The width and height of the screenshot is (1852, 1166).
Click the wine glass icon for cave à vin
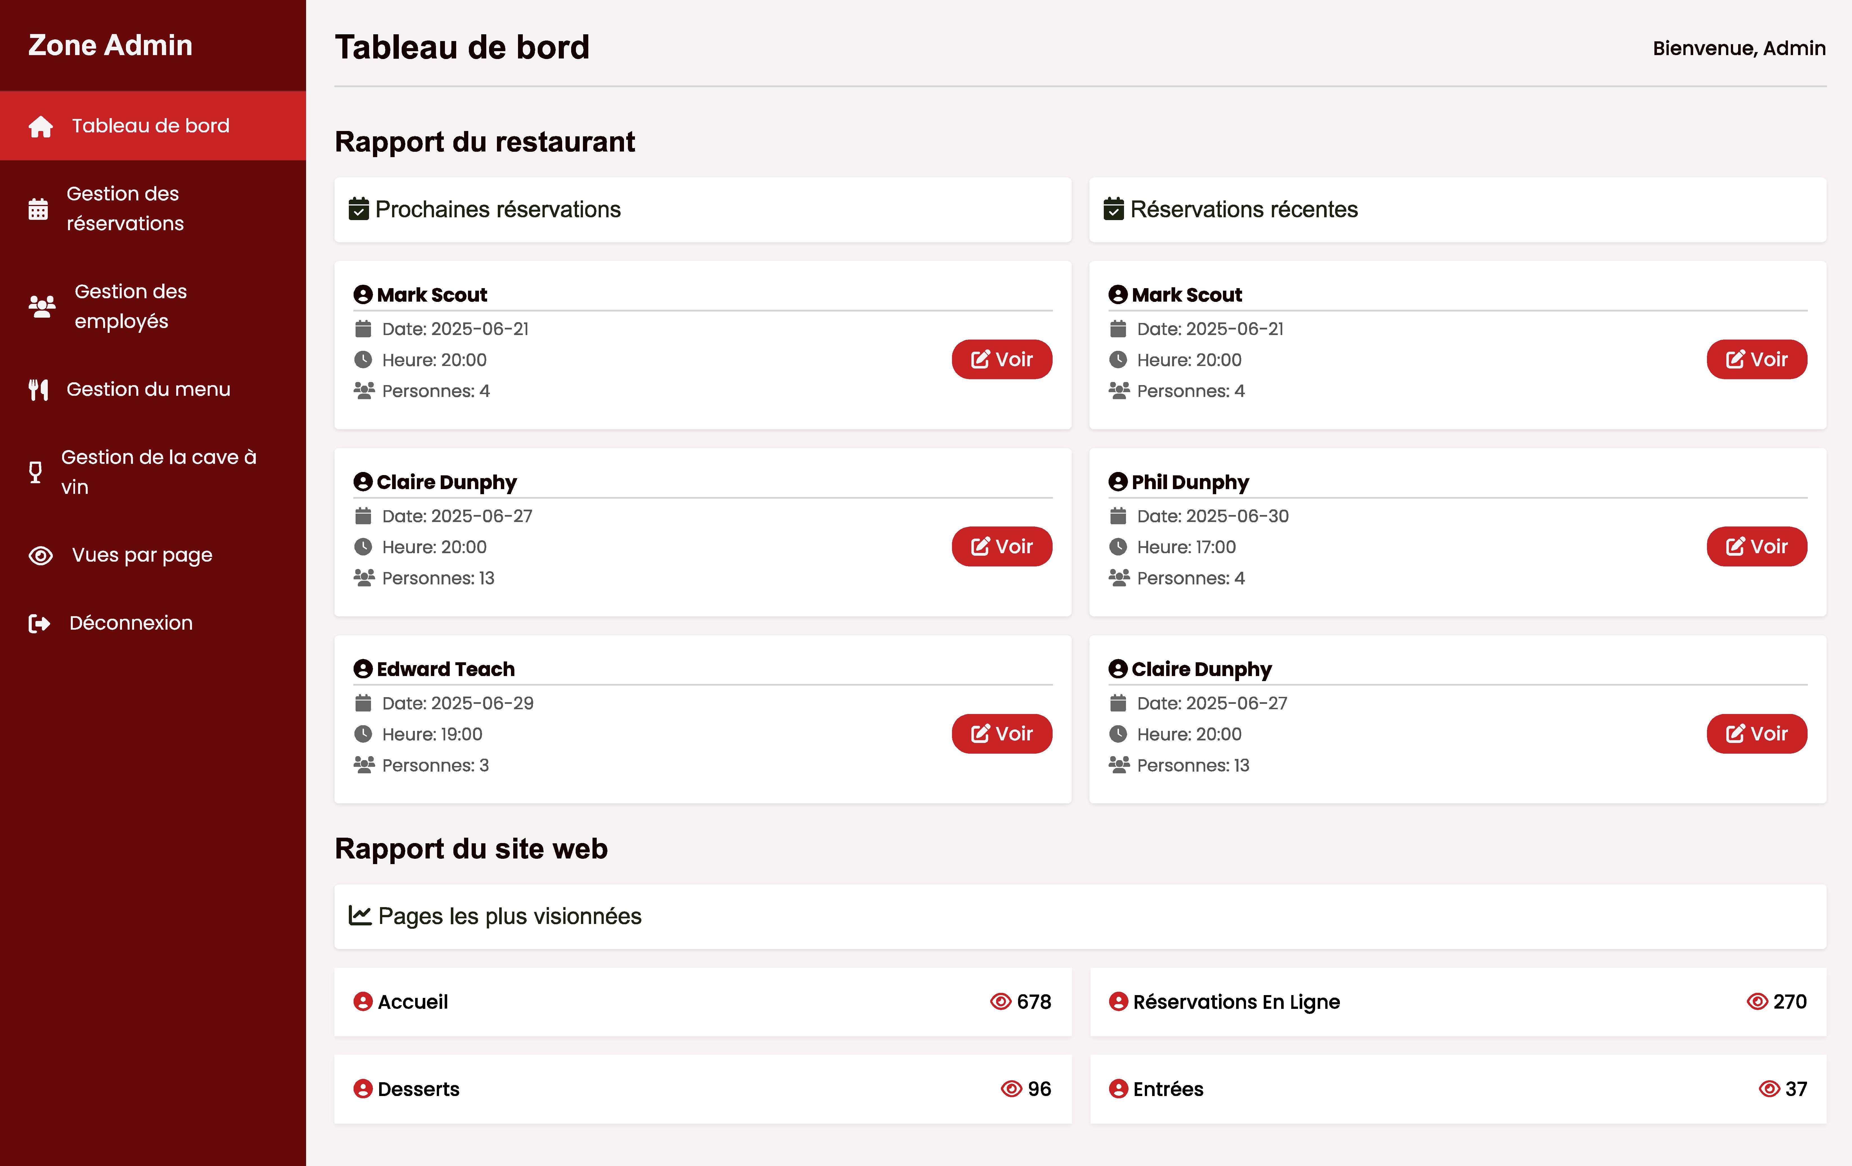35,471
